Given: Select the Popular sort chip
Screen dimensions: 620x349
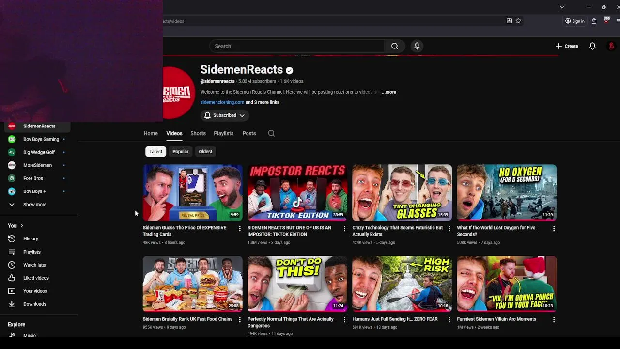Looking at the screenshot, I should click(x=180, y=151).
